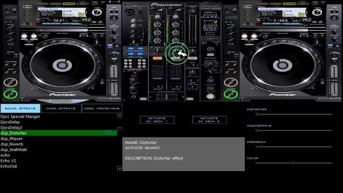Select Echo V2 in effects list
343x193 pixels.
[9, 161]
